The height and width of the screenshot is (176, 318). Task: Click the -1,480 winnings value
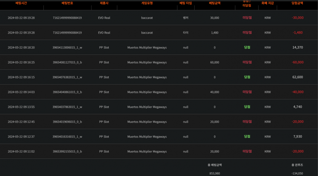coord(297,32)
